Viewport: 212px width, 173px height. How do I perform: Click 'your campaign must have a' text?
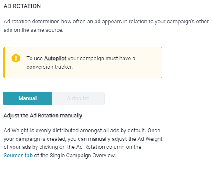pyautogui.click(x=102, y=58)
